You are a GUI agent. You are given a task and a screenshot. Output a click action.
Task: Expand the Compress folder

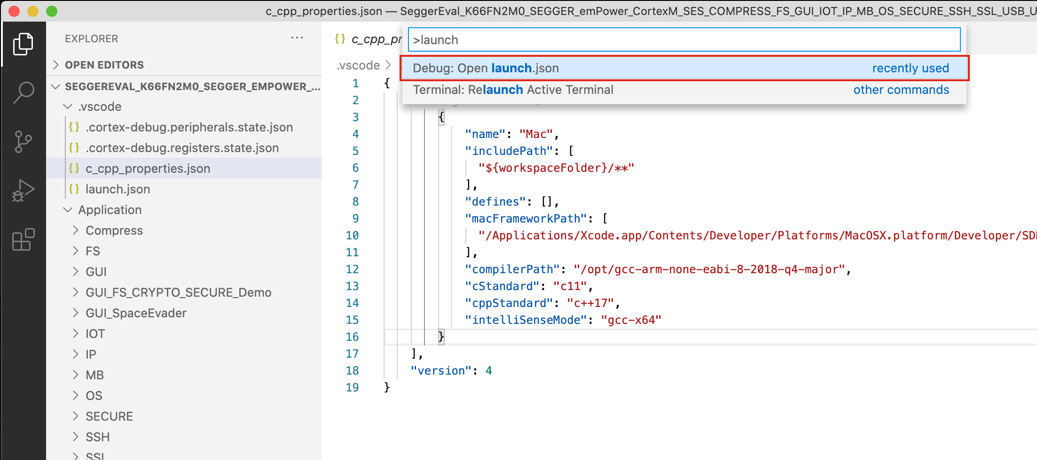pos(114,230)
